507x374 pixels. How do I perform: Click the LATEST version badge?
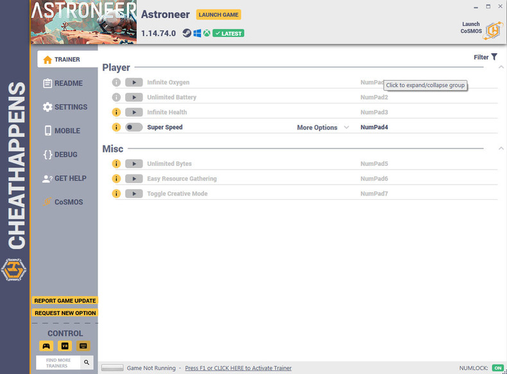point(228,33)
